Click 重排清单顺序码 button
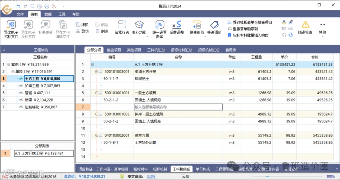This screenshot has width=340, height=180. (x=243, y=29)
